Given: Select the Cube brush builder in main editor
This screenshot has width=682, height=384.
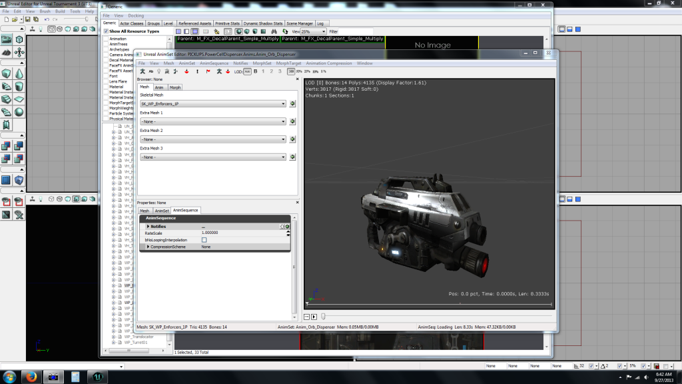Looking at the screenshot, I should point(7,73).
